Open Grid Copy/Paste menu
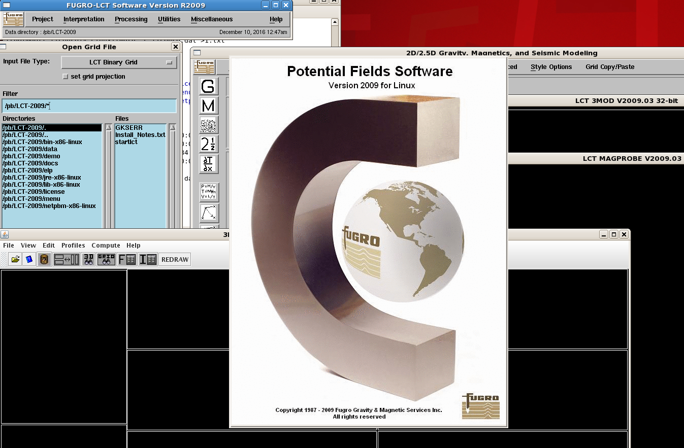The width and height of the screenshot is (684, 448). (610, 67)
